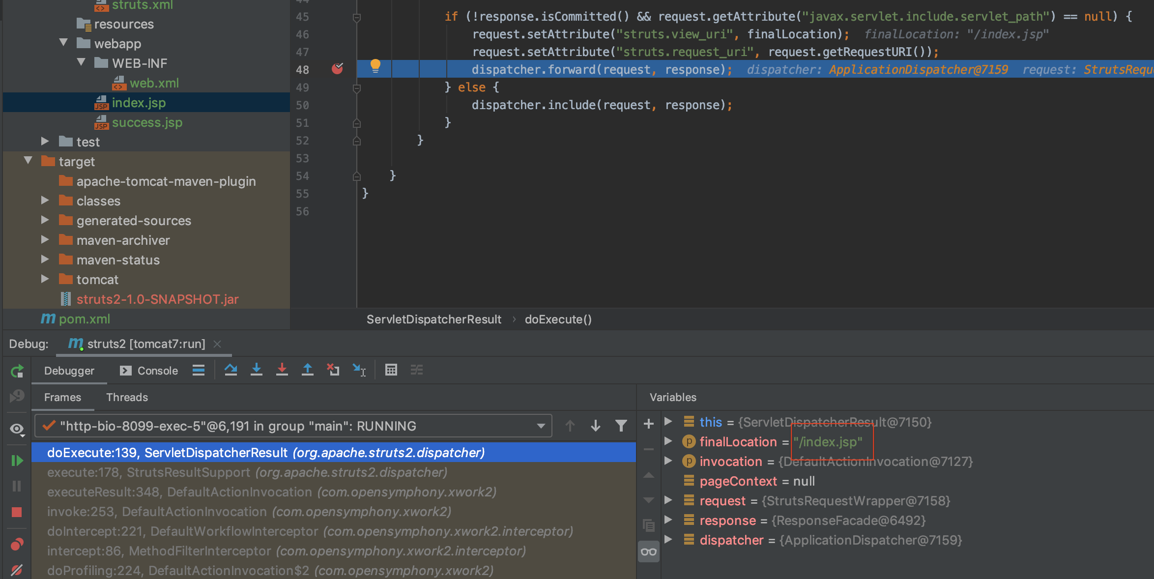1154x579 pixels.
Task: Click the duplicate watch copy icon
Action: (x=649, y=525)
